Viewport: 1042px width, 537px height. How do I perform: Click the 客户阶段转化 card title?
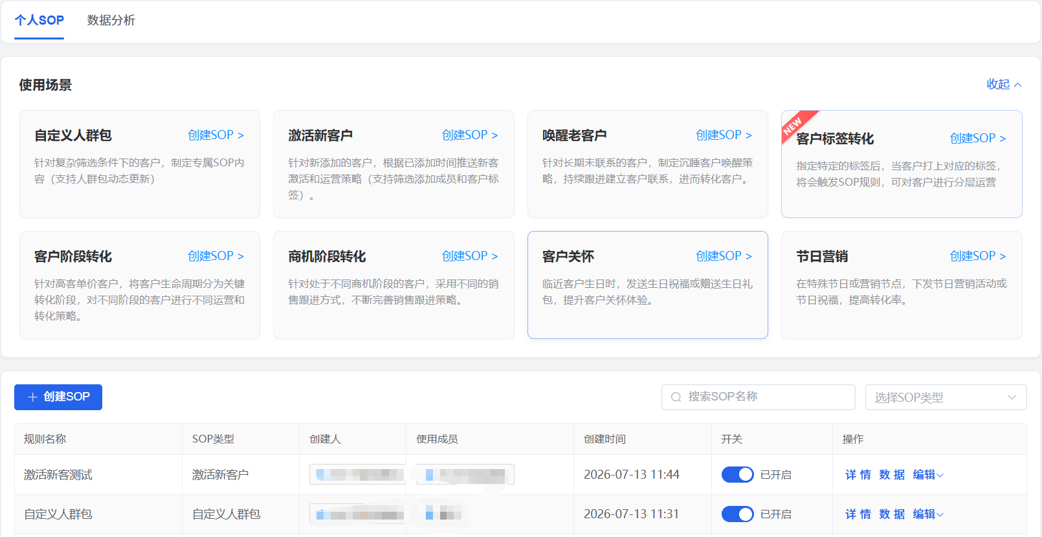[73, 257]
